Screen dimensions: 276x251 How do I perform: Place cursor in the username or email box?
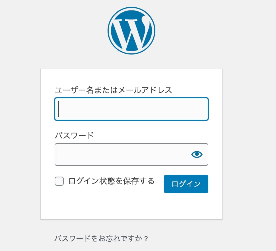click(x=131, y=109)
